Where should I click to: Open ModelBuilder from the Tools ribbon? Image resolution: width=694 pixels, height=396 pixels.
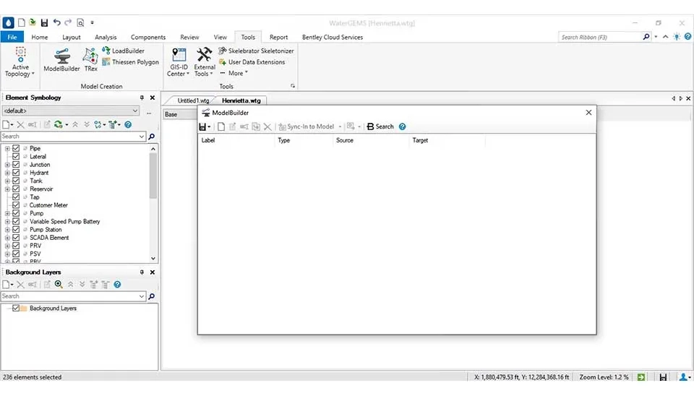click(61, 60)
